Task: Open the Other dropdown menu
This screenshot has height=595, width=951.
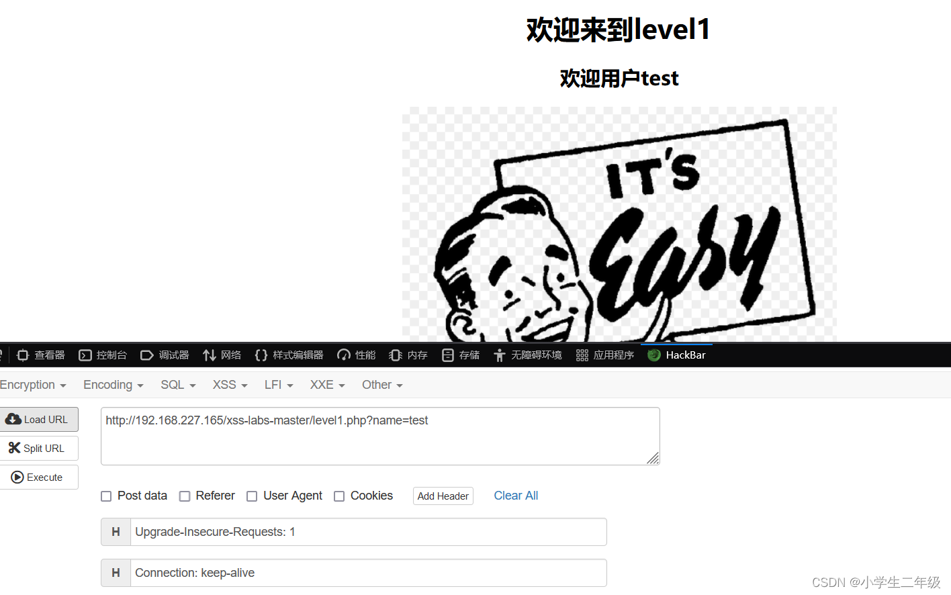Action: (x=382, y=385)
